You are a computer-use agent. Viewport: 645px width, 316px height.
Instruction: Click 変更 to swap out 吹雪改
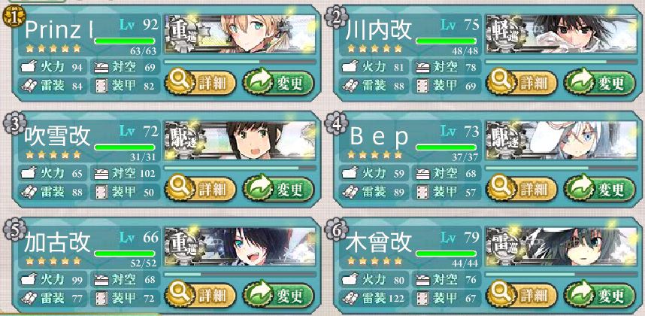(x=278, y=190)
